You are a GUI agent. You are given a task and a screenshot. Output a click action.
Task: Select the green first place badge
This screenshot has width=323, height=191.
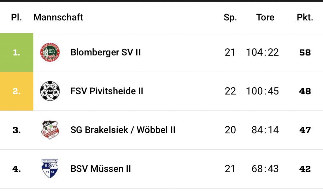point(16,52)
